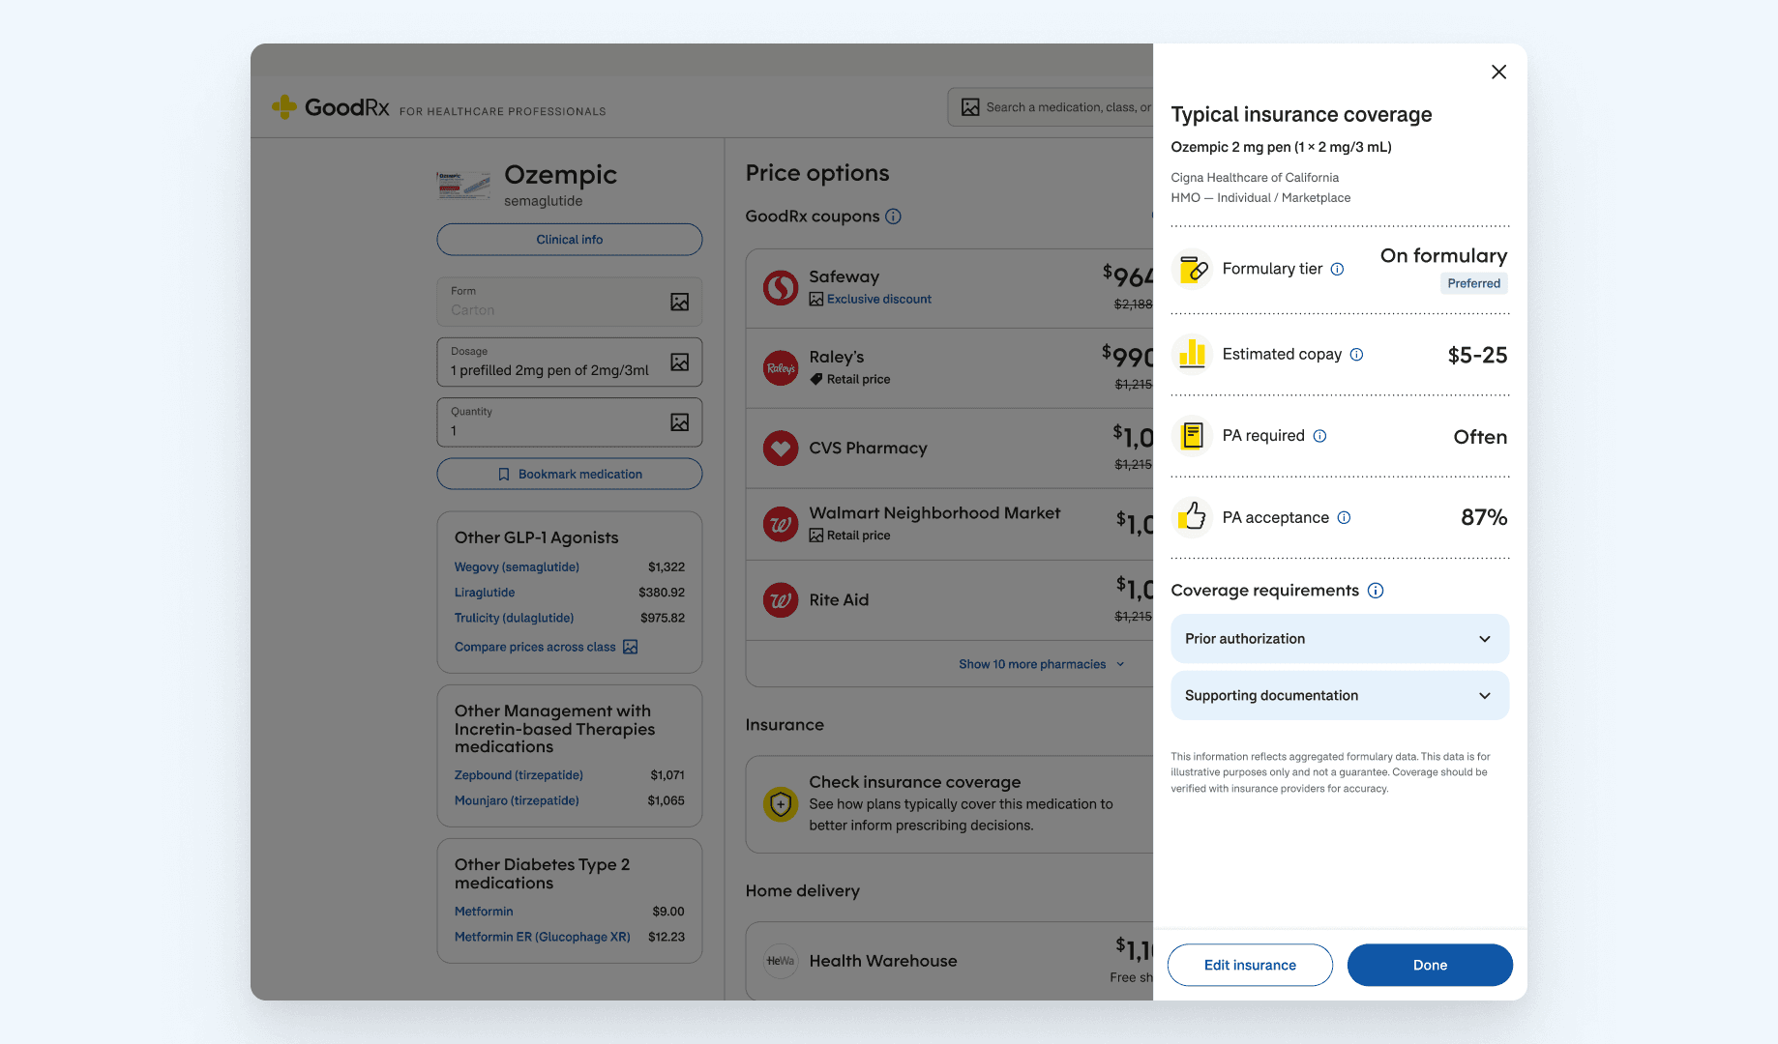Screen dimensions: 1778x1044
Task: Click the CVS Pharmacy name
Action: point(868,449)
